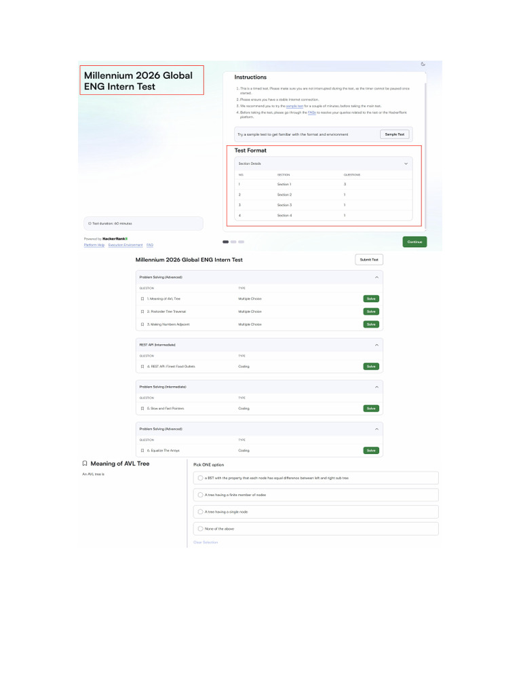Click '3. Making Numbers Adjacent' question title

(x=168, y=324)
